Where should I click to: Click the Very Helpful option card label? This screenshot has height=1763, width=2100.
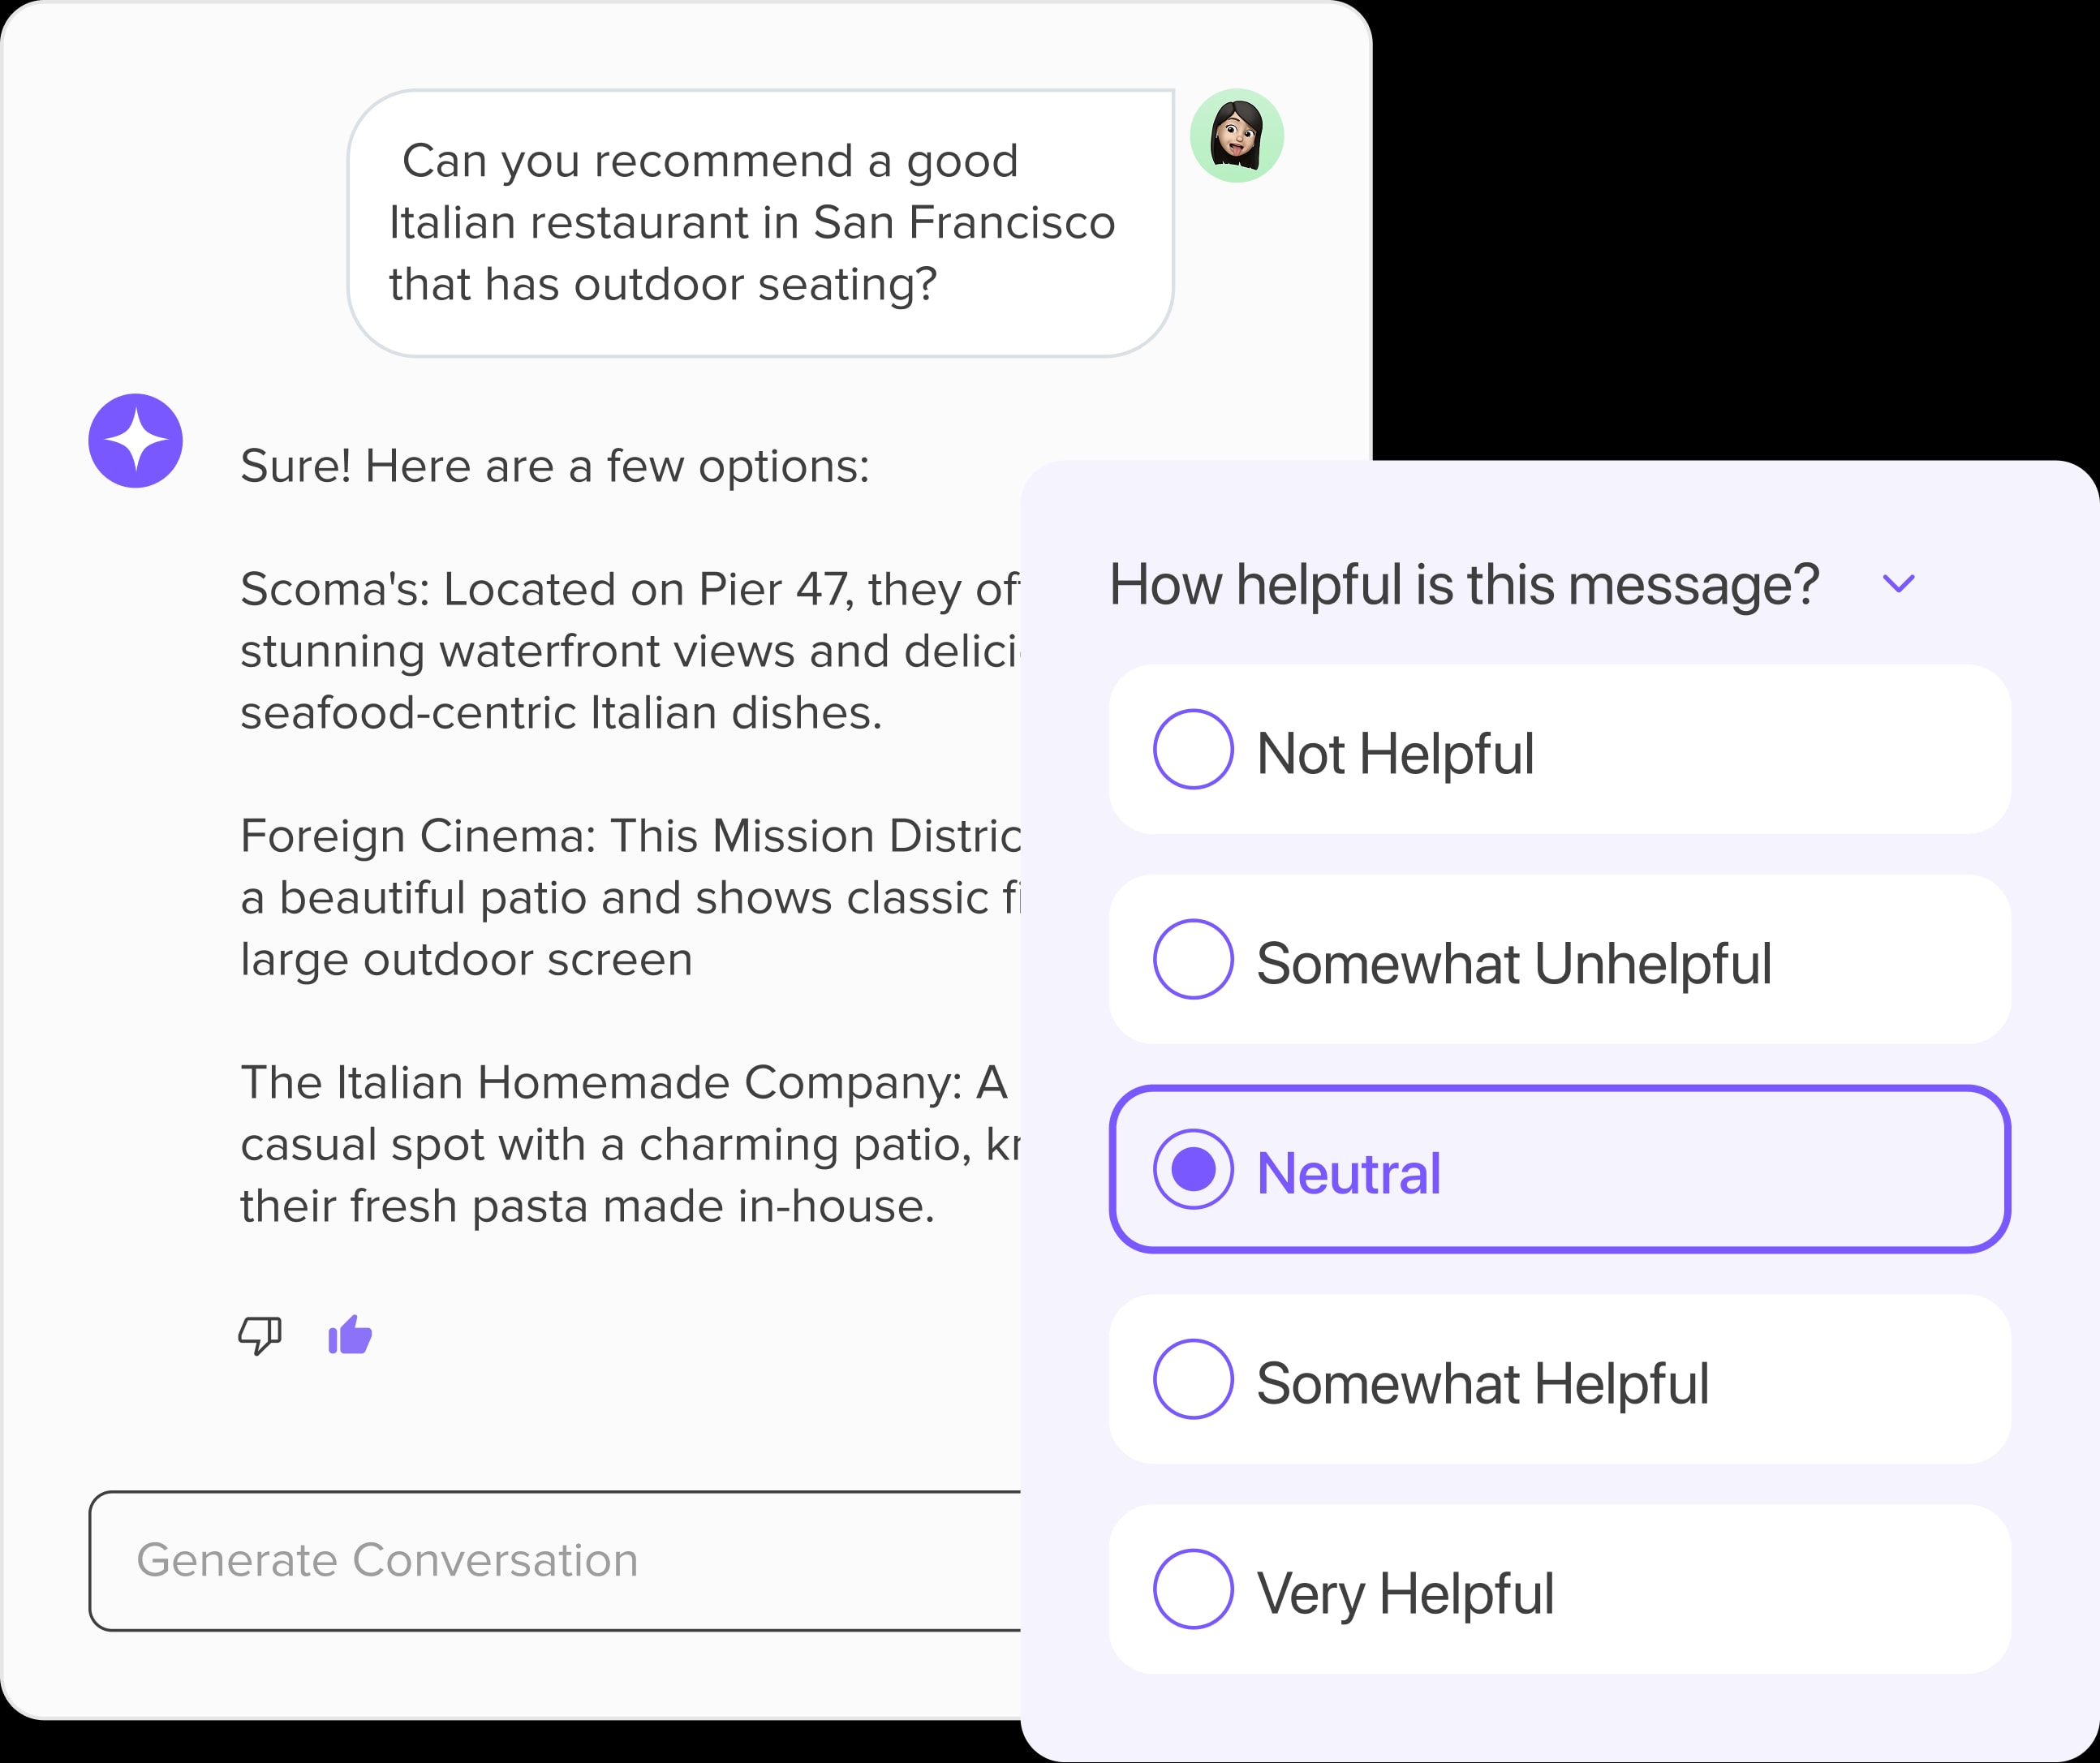1405,1595
